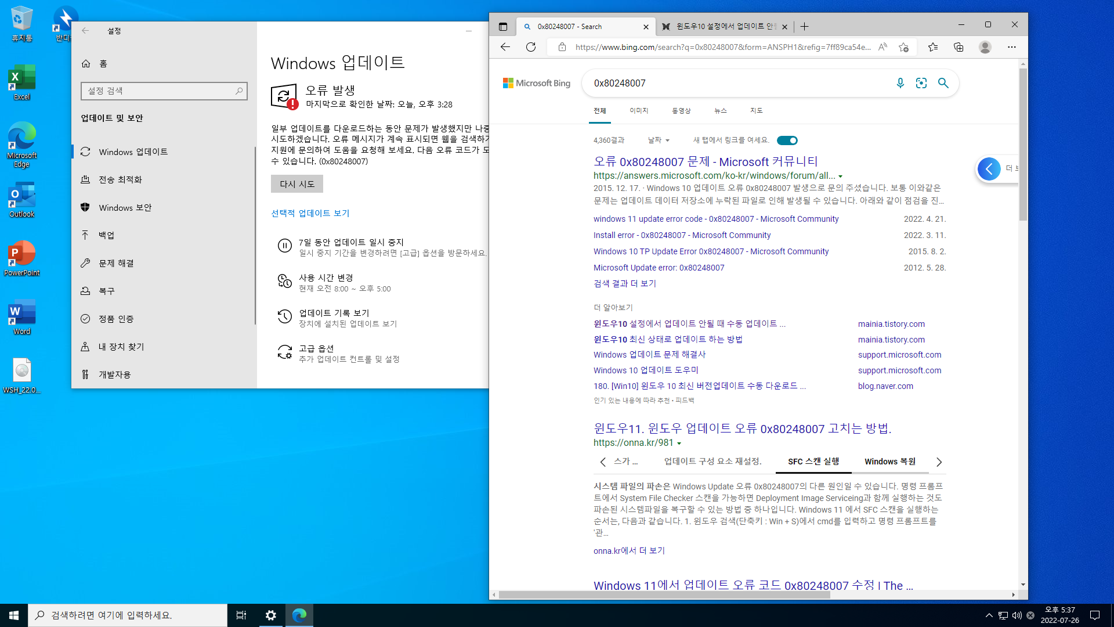Click Edge vertical scrollbar thumb
This screenshot has height=627, width=1114.
1023,144
